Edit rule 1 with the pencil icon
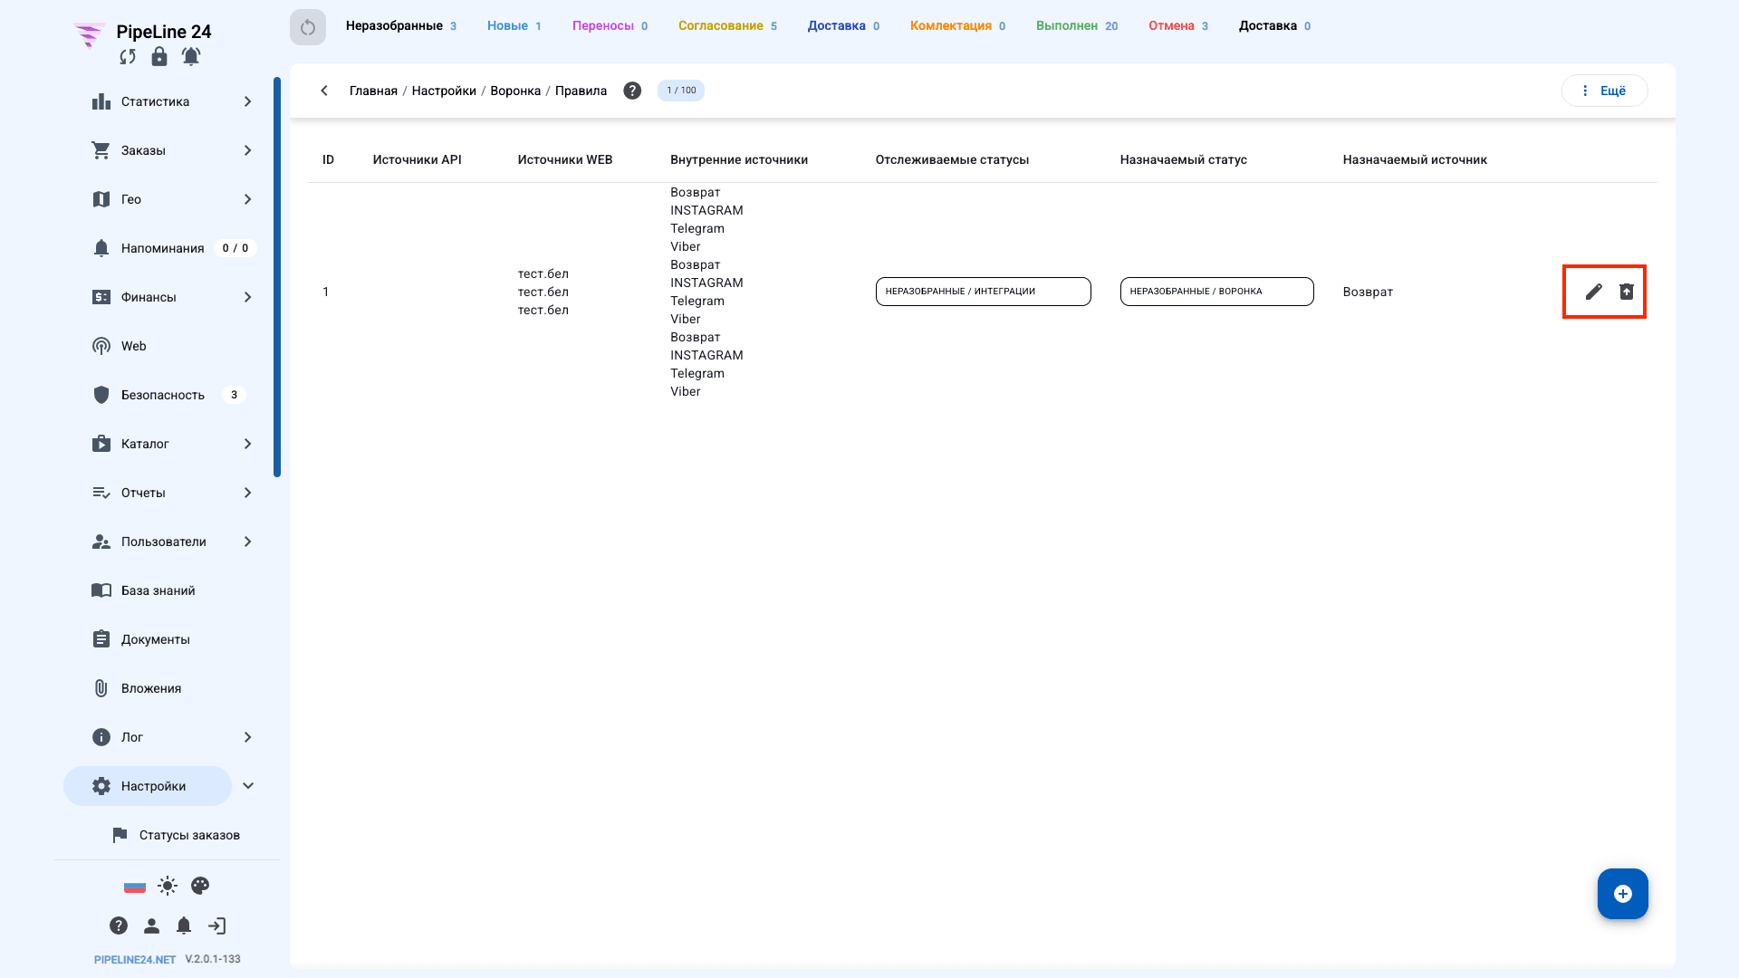 point(1594,292)
